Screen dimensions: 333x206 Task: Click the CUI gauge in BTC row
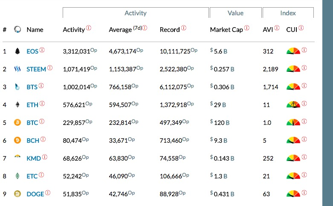click(x=293, y=122)
